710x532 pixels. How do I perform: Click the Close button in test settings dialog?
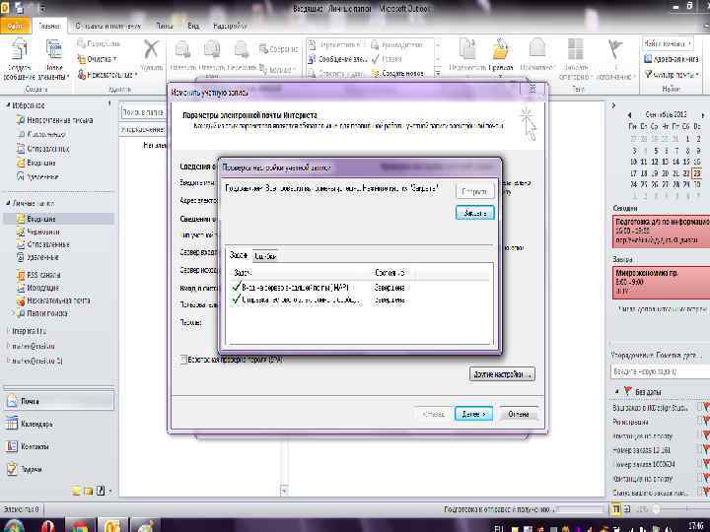(475, 213)
